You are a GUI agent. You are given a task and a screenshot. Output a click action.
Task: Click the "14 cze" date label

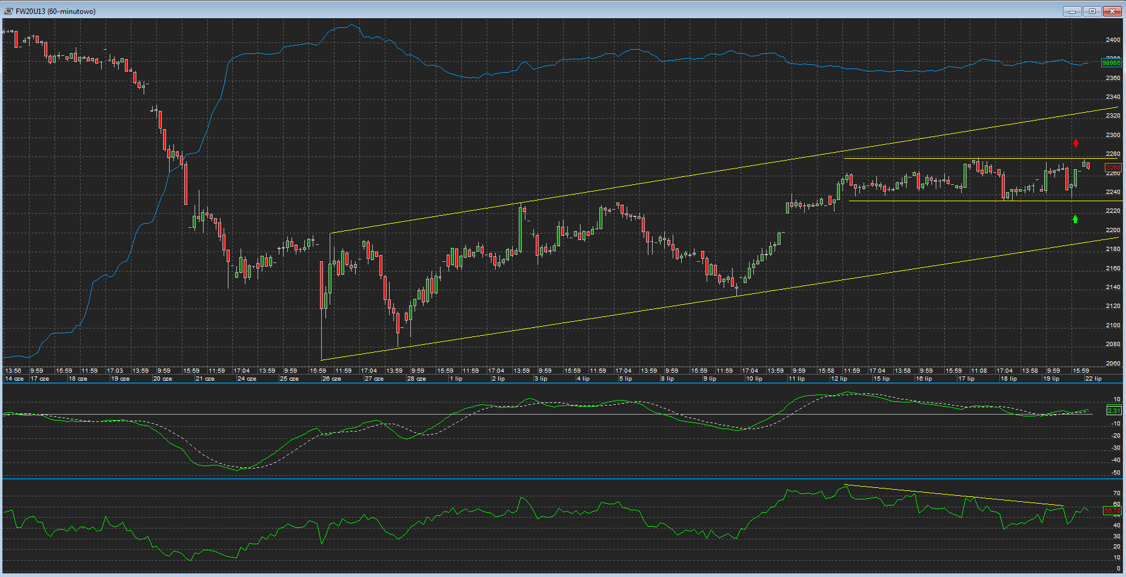coord(15,379)
